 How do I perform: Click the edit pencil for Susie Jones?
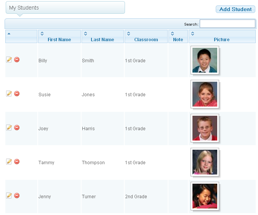coord(9,94)
